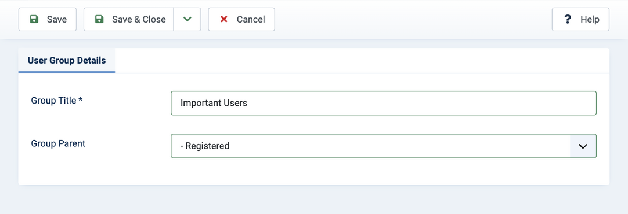Image resolution: width=628 pixels, height=214 pixels.
Task: Save the user group
Action: point(47,19)
